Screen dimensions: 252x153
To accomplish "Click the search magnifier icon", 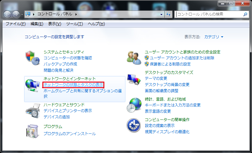I will (x=245, y=14).
